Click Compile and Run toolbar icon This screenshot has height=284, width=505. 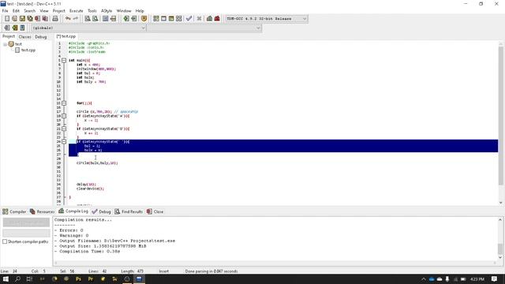171,19
